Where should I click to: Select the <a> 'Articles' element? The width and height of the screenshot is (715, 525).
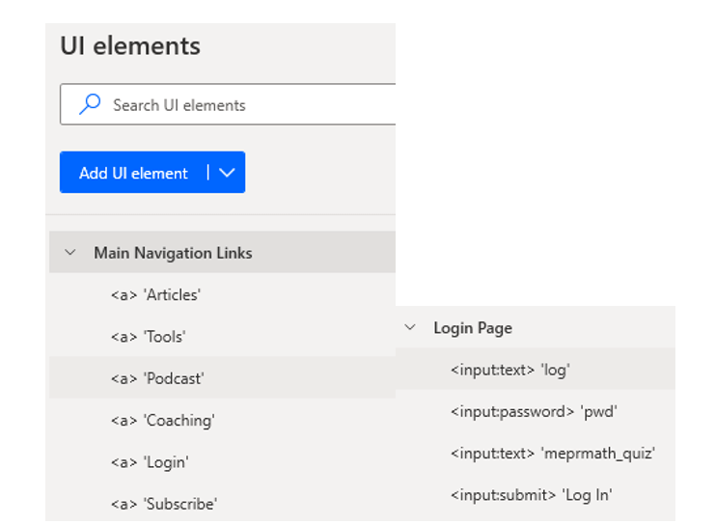tap(155, 294)
